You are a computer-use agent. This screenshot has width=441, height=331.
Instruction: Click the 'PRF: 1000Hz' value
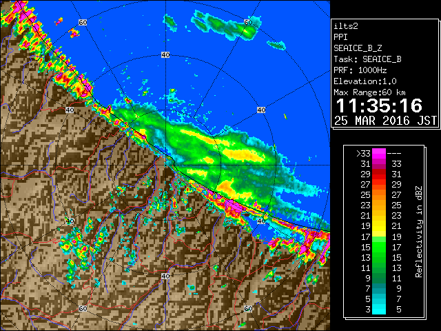[360, 70]
